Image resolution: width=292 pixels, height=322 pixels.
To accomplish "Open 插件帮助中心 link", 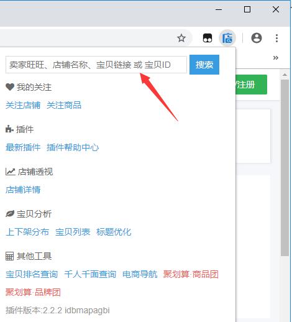I will [73, 147].
